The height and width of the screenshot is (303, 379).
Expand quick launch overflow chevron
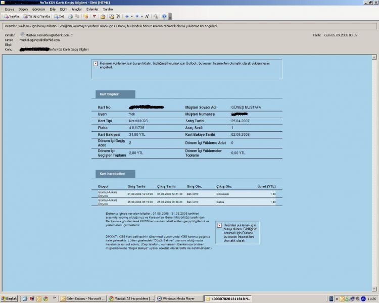tap(54, 297)
